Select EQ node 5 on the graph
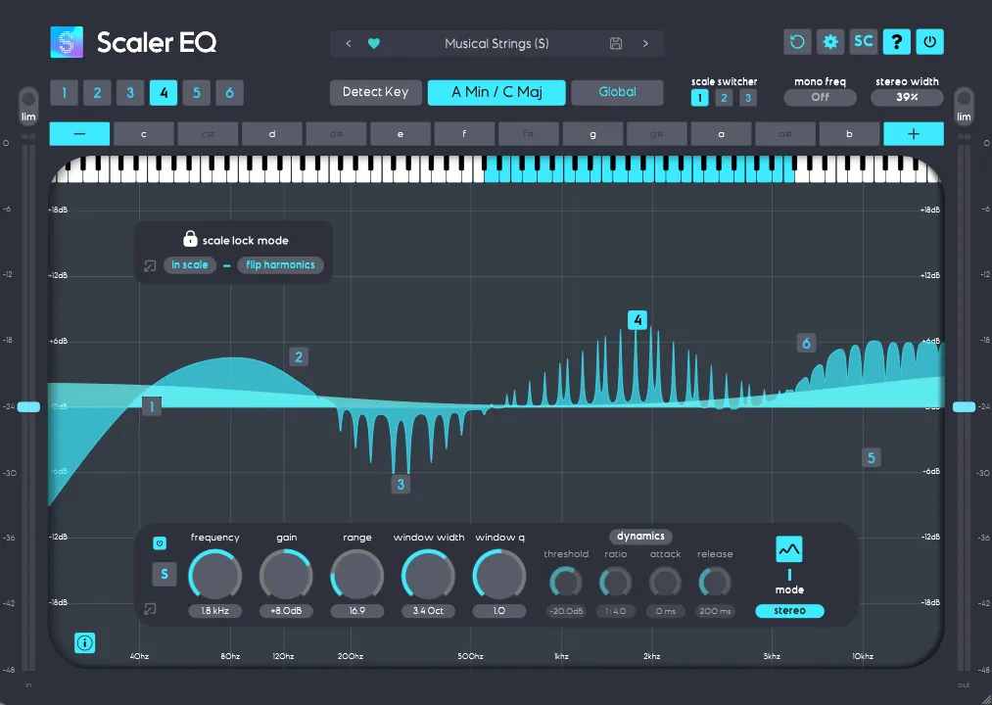 coord(872,457)
